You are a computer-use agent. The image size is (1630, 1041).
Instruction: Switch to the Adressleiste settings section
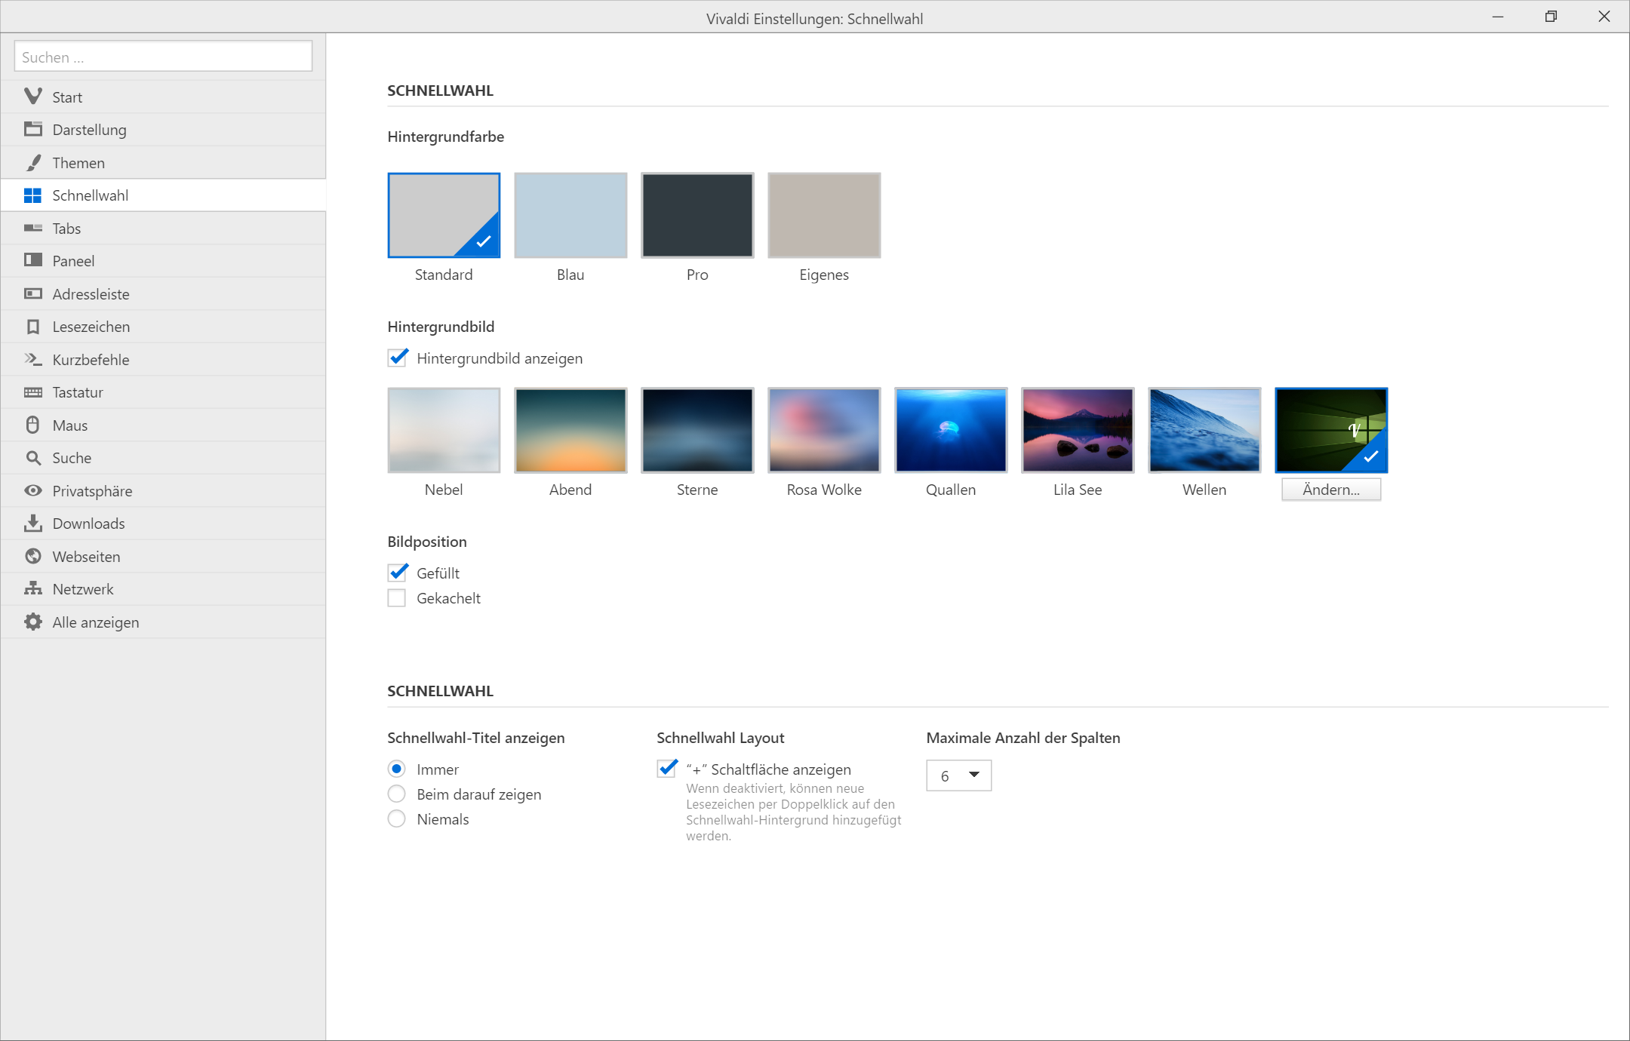[x=91, y=294]
